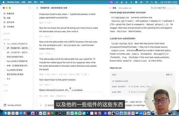
Task: Click the 复制 button in bash block
Action: coord(169,74)
